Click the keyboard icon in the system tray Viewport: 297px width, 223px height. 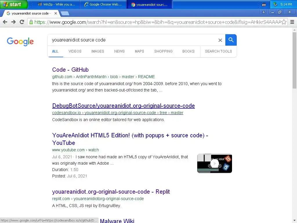click(264, 5)
